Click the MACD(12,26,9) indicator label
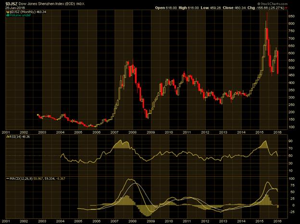This screenshot has height=224, width=300. pyautogui.click(x=21, y=179)
